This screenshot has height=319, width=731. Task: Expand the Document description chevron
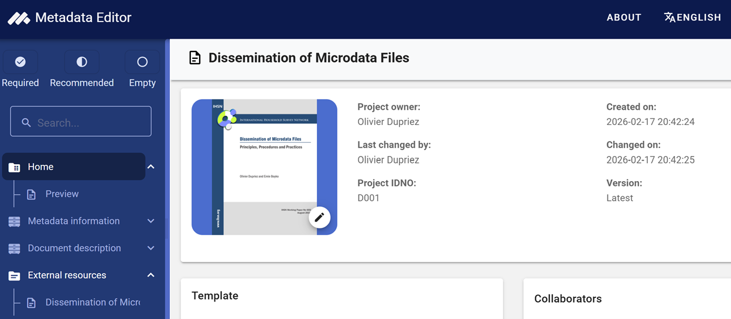click(x=151, y=248)
